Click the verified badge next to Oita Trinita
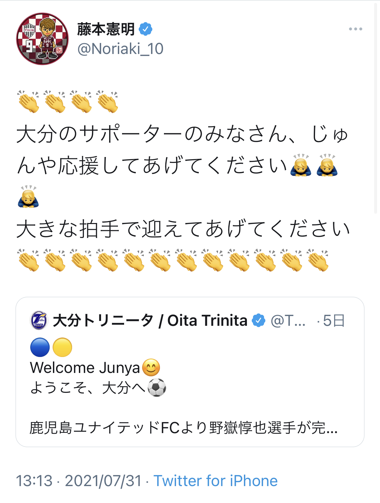 [259, 321]
